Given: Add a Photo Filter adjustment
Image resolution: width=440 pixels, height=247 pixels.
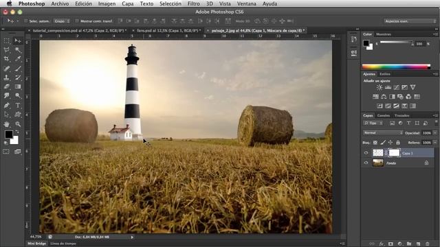Looking at the screenshot, I should click(400, 97).
